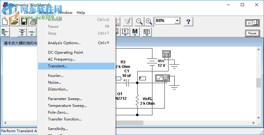This screenshot has height=135, width=264.
Task: Select Noise analysis
Action: [76, 82]
